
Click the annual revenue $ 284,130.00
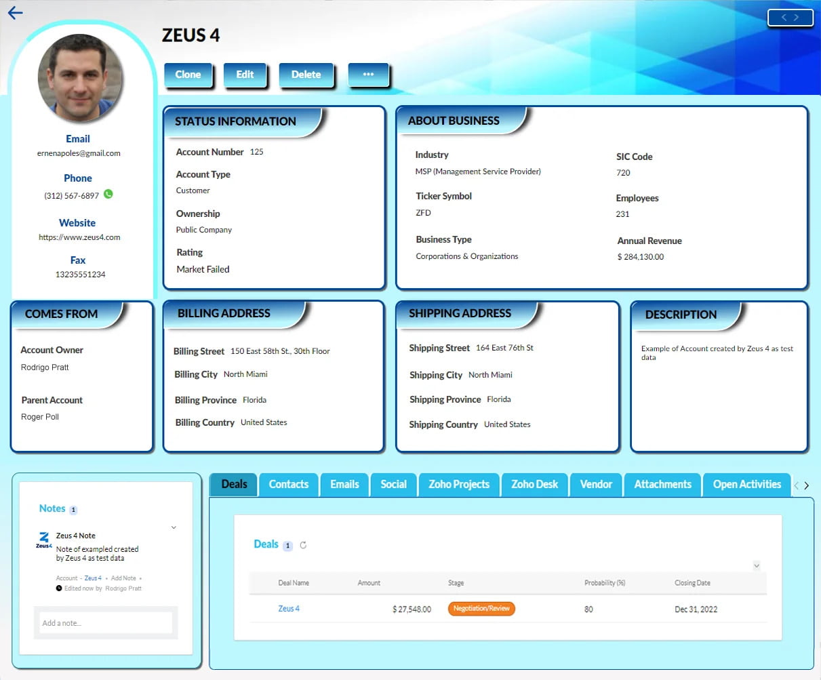click(641, 257)
